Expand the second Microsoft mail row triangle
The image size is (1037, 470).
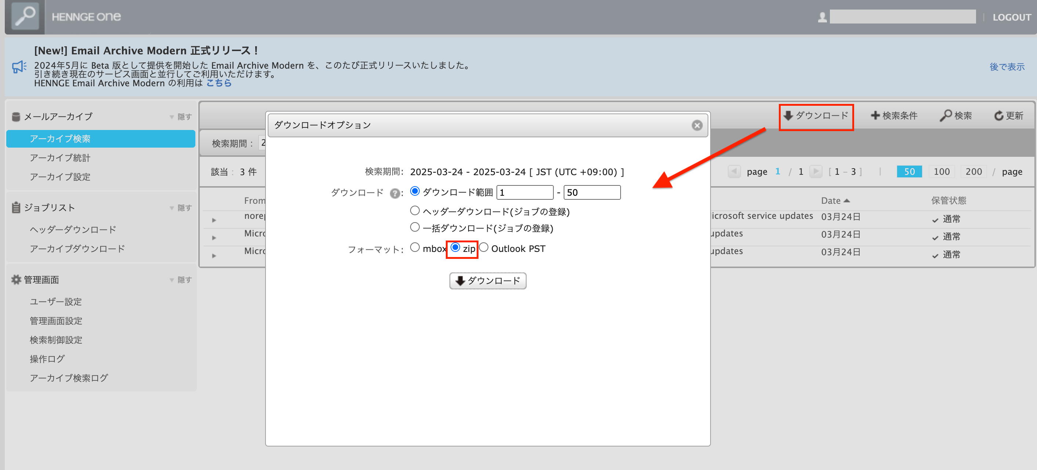[x=214, y=238]
